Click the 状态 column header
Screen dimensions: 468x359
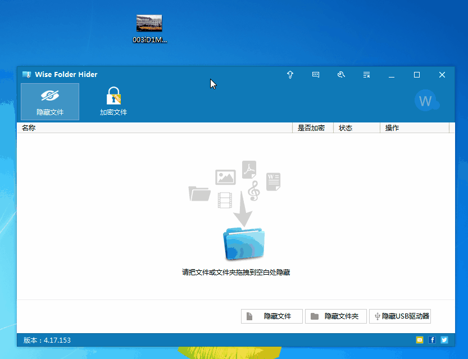357,128
